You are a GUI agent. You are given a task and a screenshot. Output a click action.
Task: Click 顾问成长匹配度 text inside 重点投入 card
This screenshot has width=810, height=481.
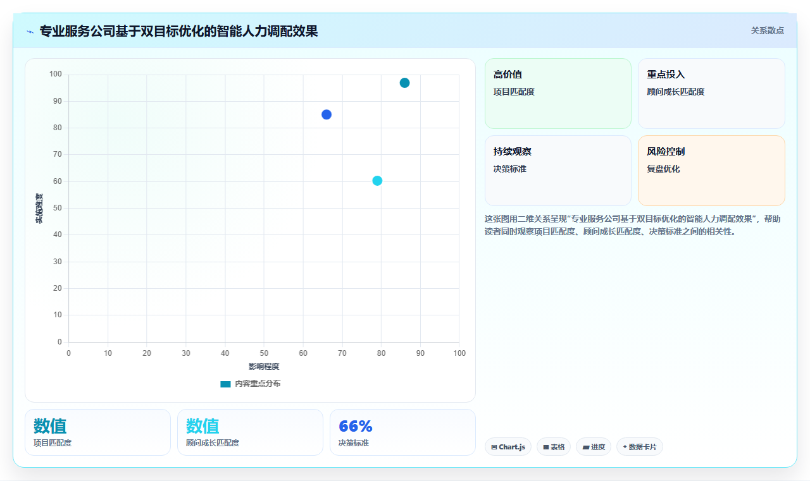(x=676, y=92)
